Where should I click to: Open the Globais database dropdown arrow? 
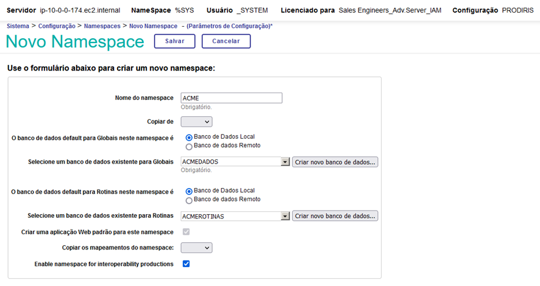click(x=285, y=162)
